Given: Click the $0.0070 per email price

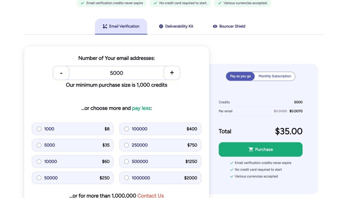Looking at the screenshot, I should [x=296, y=111].
